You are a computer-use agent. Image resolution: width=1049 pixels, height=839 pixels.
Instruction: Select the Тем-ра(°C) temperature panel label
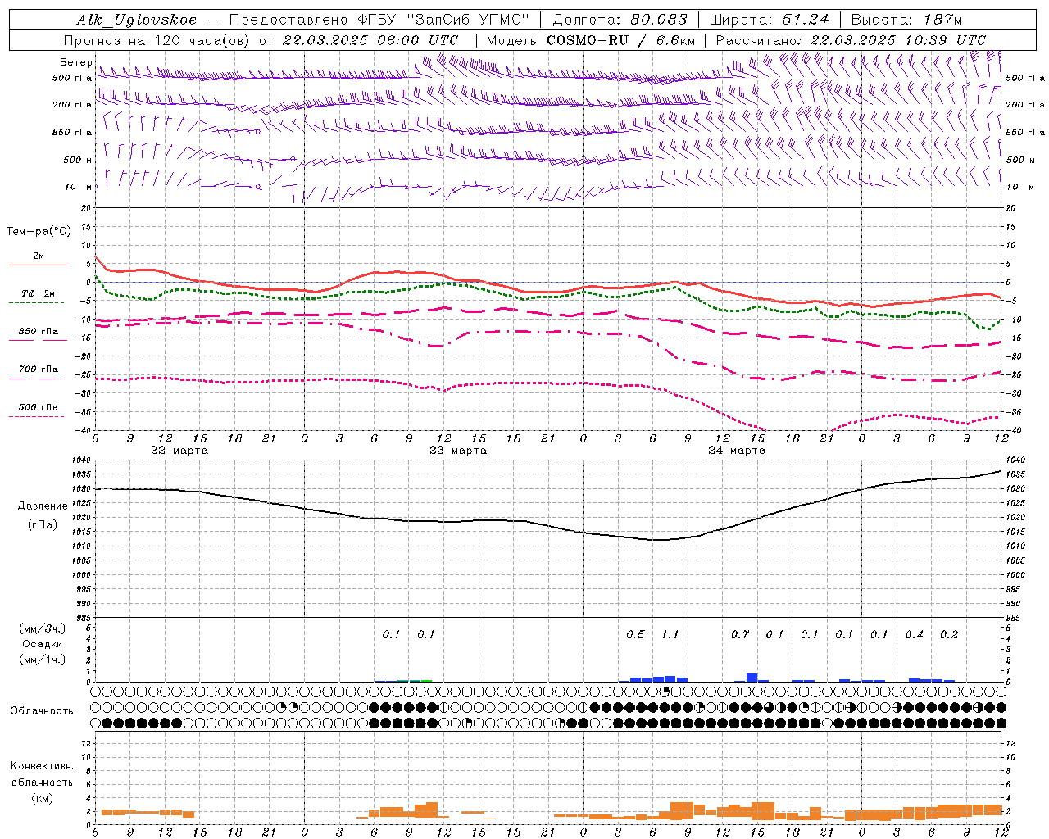[39, 232]
